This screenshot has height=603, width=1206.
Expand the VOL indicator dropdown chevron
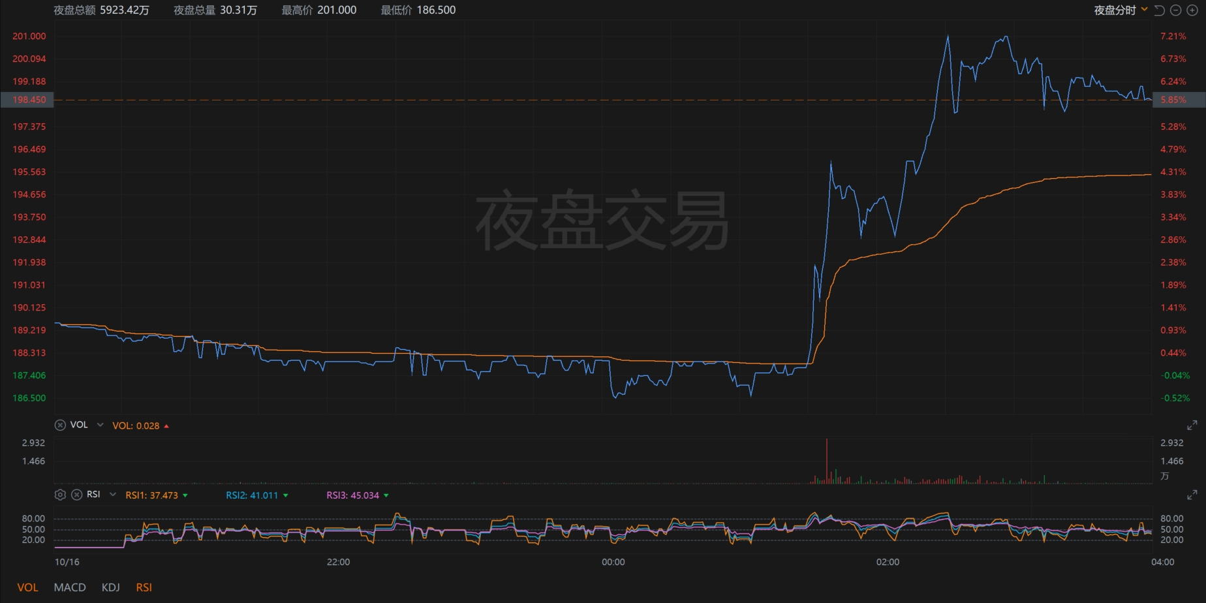(100, 425)
